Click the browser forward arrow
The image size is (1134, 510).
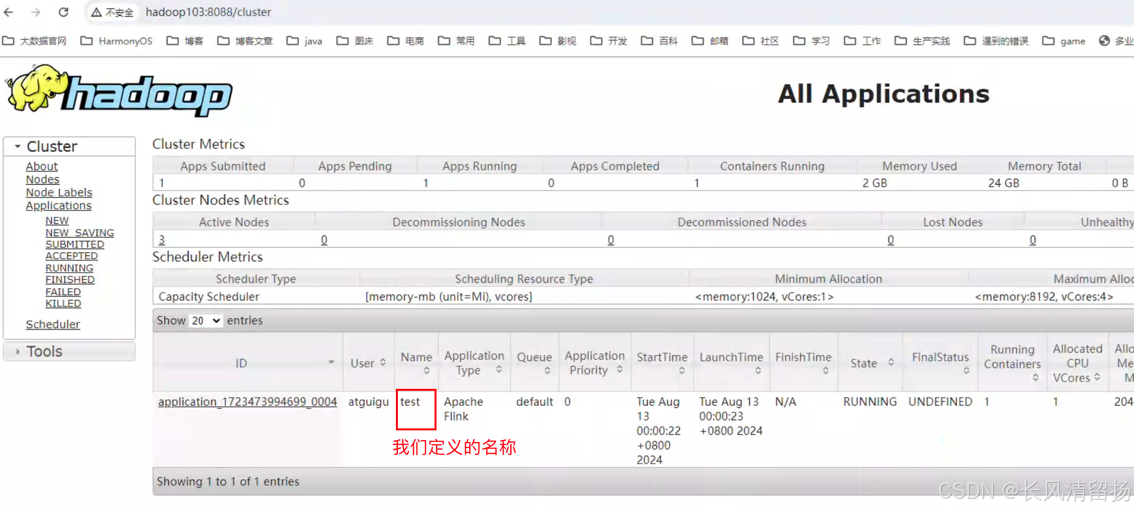[x=36, y=12]
